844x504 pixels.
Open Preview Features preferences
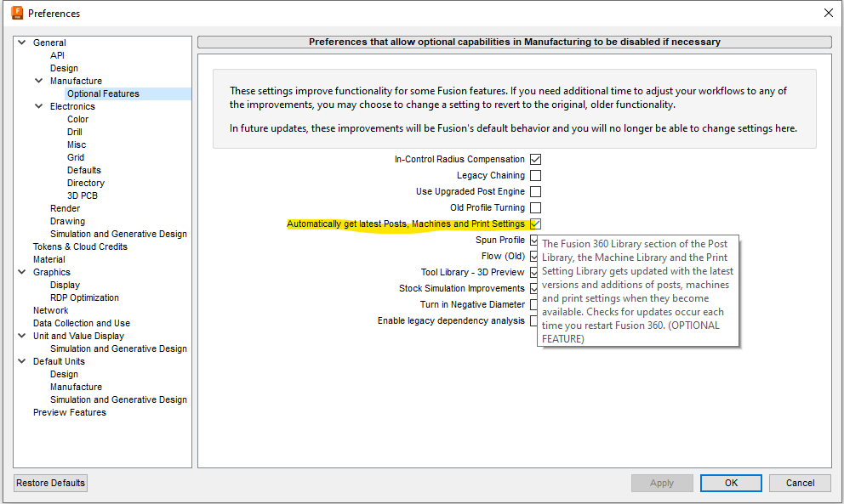(x=70, y=412)
